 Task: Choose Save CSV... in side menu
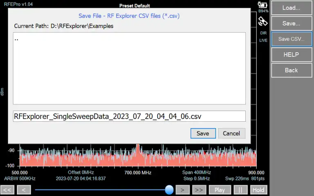click(291, 39)
